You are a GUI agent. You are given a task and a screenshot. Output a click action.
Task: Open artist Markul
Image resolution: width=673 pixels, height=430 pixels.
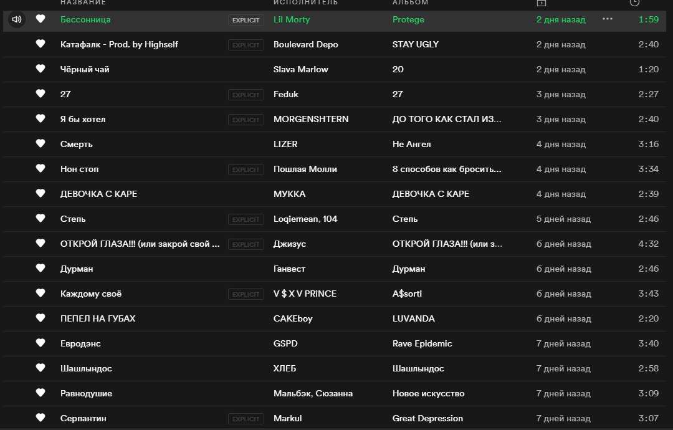pyautogui.click(x=287, y=418)
